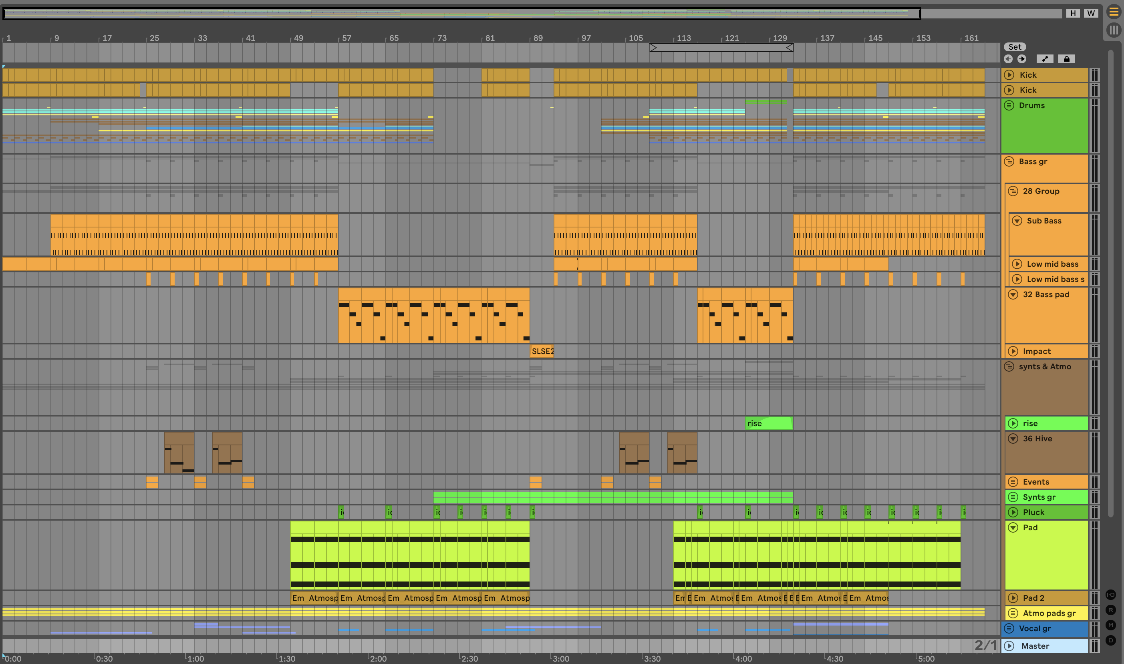Expand the Low mid bass track
1124x664 pixels.
click(x=1017, y=264)
